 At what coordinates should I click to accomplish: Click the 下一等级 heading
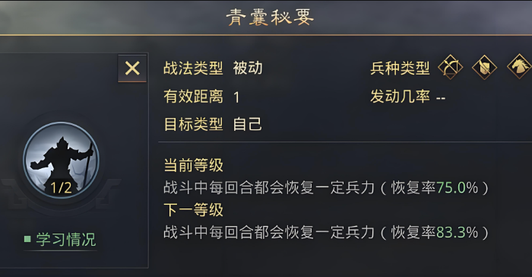(193, 210)
